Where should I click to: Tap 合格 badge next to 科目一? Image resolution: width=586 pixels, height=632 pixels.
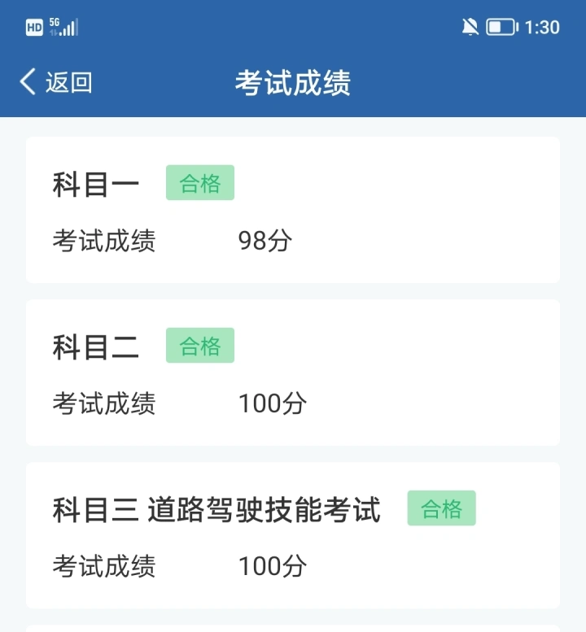pyautogui.click(x=200, y=182)
